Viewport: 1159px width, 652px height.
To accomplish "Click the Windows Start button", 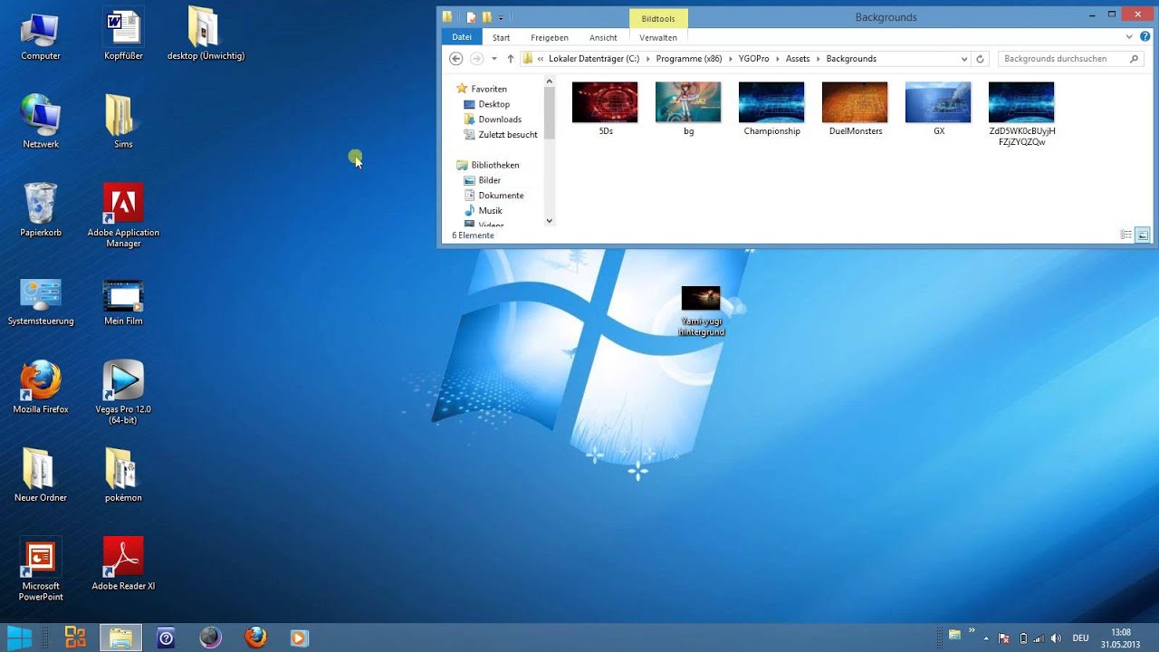I will click(20, 638).
